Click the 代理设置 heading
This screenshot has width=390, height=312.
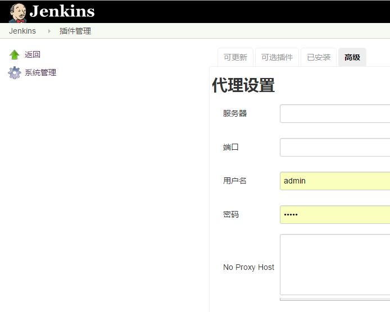[243, 85]
